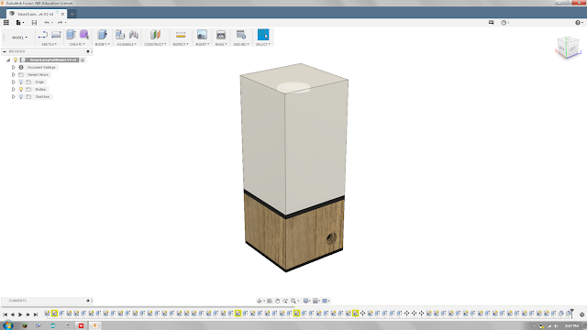Click the Redo arrow

[61, 22]
